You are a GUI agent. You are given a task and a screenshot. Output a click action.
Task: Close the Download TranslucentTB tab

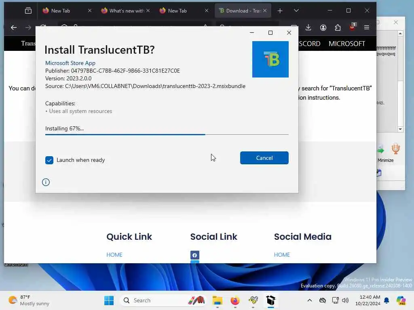click(265, 10)
